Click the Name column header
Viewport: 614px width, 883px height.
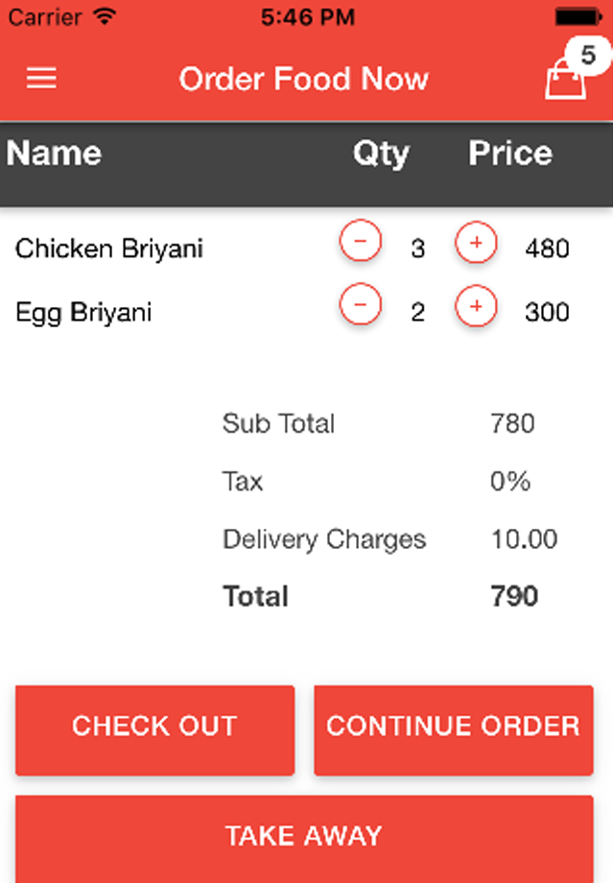pos(53,154)
